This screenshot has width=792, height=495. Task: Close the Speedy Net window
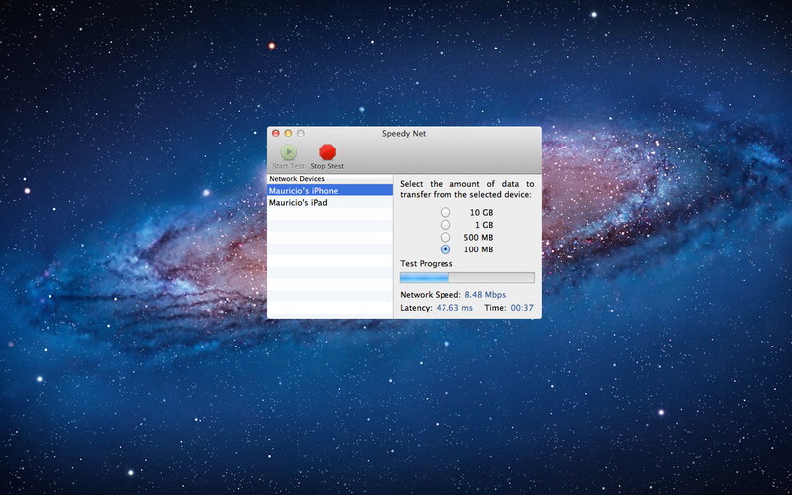tap(276, 133)
